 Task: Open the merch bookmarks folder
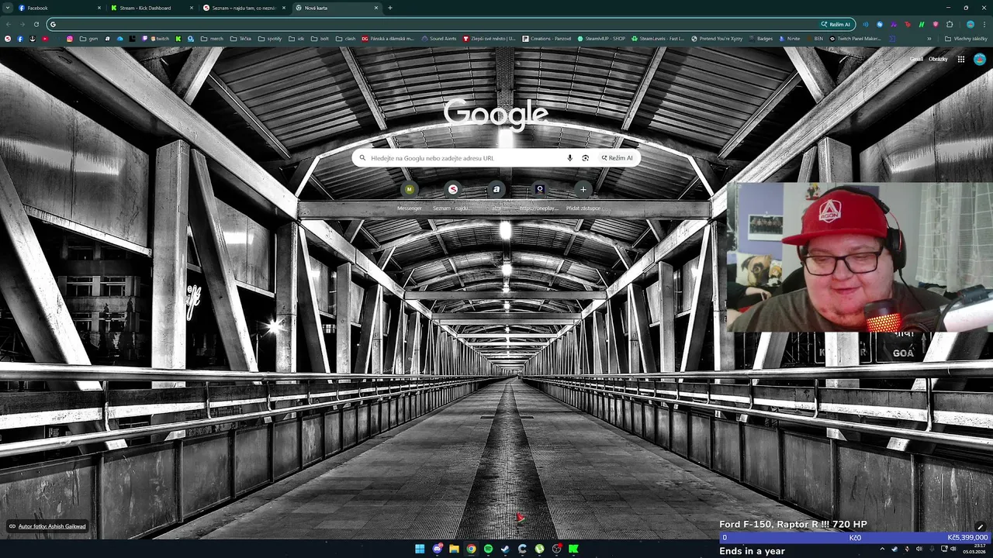(x=211, y=39)
